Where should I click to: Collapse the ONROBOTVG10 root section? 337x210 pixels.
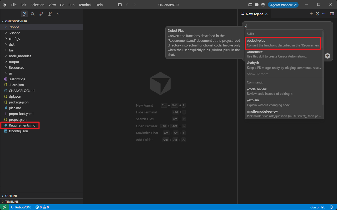coord(41,21)
